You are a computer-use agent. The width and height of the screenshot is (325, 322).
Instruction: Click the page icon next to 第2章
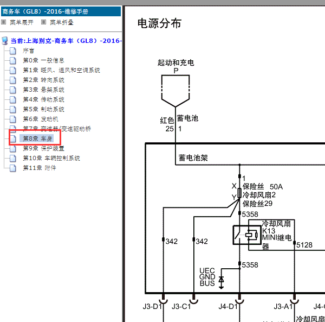(x=13, y=80)
